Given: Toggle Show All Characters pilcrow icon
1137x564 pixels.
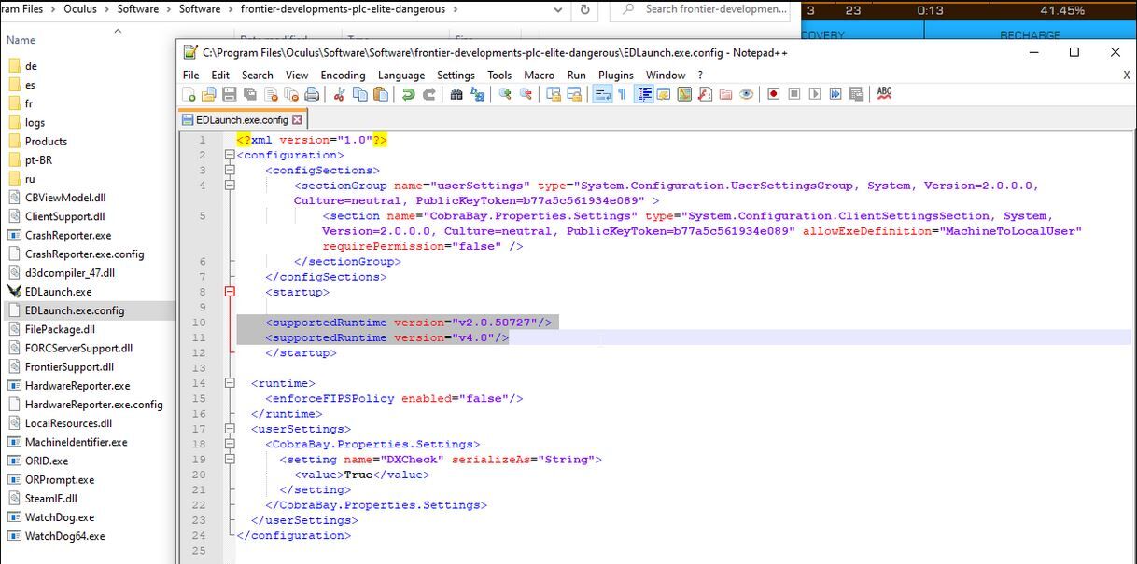Looking at the screenshot, I should (x=622, y=94).
